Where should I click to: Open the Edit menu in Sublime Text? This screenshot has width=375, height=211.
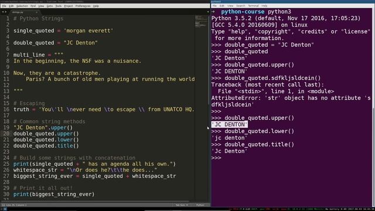[x=11, y=6]
